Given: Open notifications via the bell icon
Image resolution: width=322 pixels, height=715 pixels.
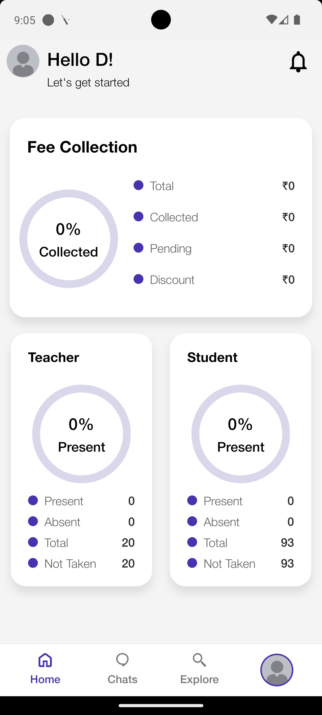Looking at the screenshot, I should click(x=298, y=62).
